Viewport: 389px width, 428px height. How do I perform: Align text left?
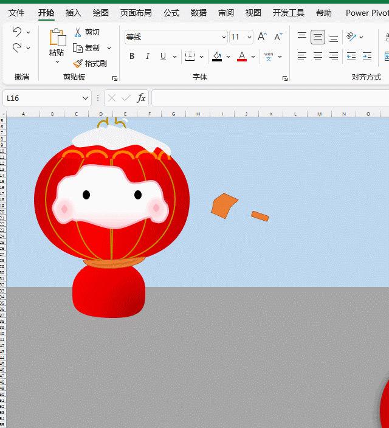point(302,56)
